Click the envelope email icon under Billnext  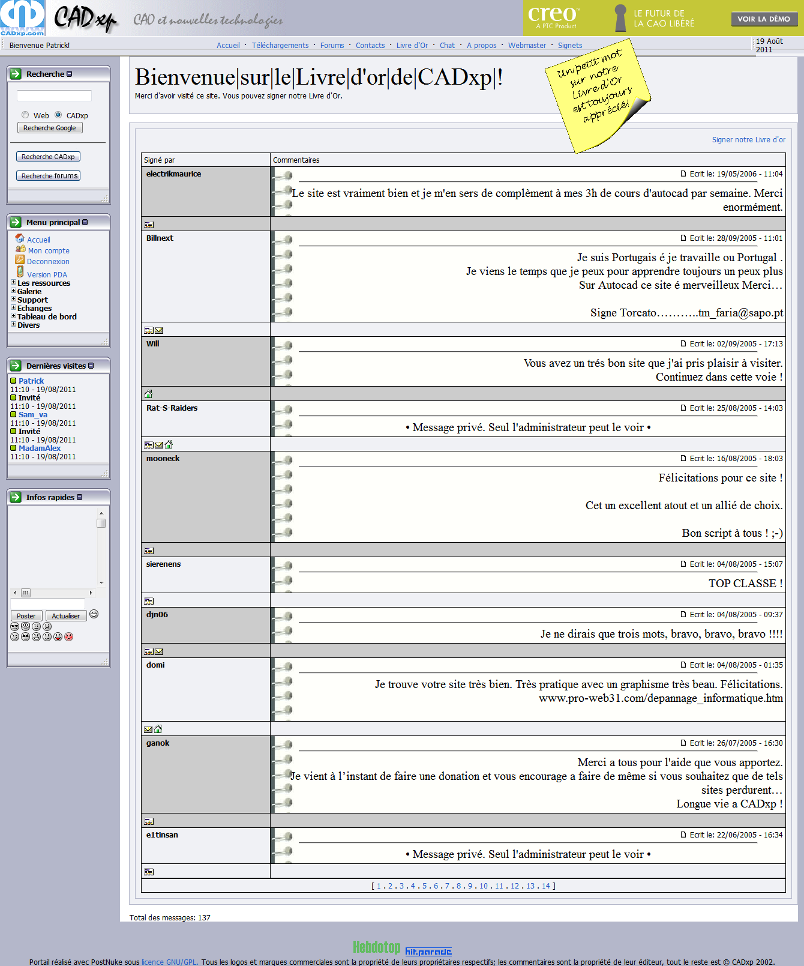(159, 330)
